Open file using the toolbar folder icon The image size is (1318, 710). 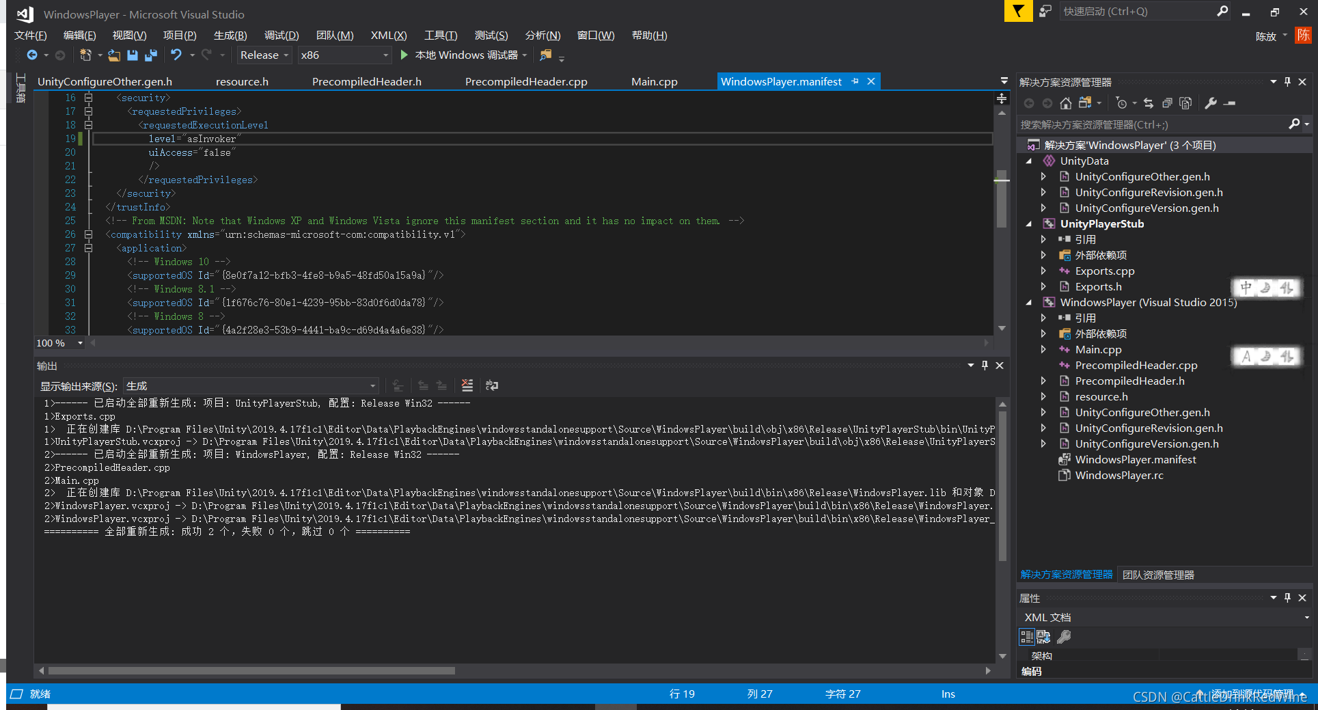point(114,55)
